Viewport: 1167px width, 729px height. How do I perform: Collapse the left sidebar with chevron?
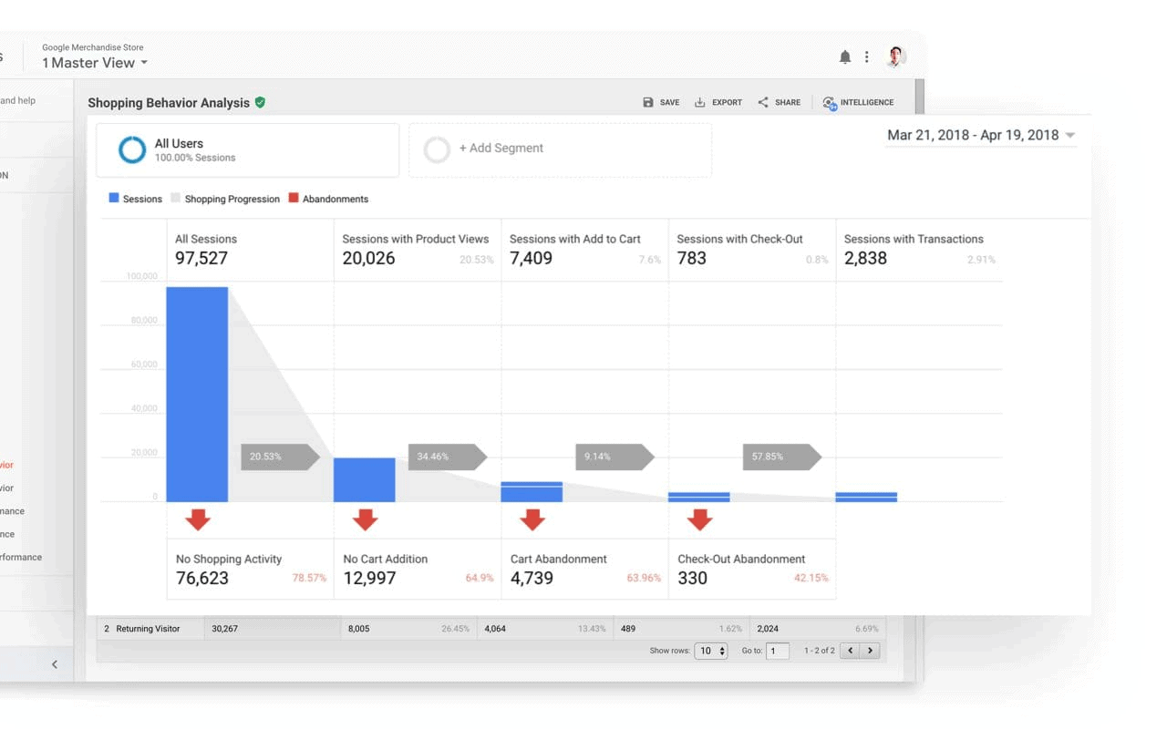55,664
